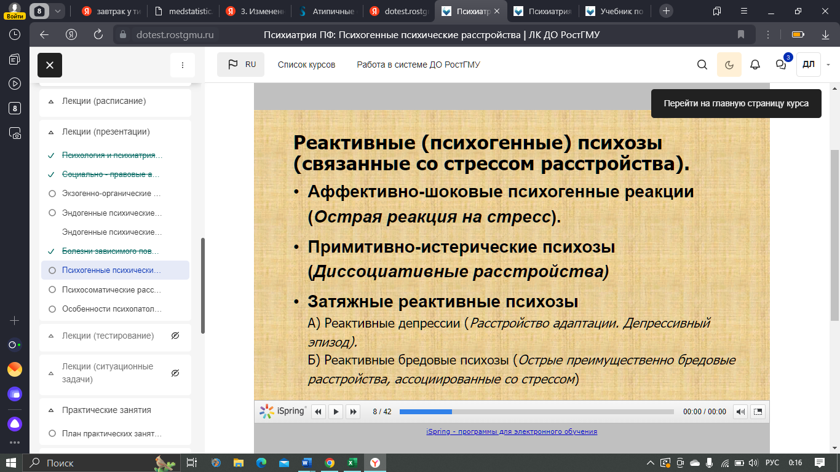Open Windows Start menu
Image resolution: width=840 pixels, height=472 pixels.
(10, 463)
